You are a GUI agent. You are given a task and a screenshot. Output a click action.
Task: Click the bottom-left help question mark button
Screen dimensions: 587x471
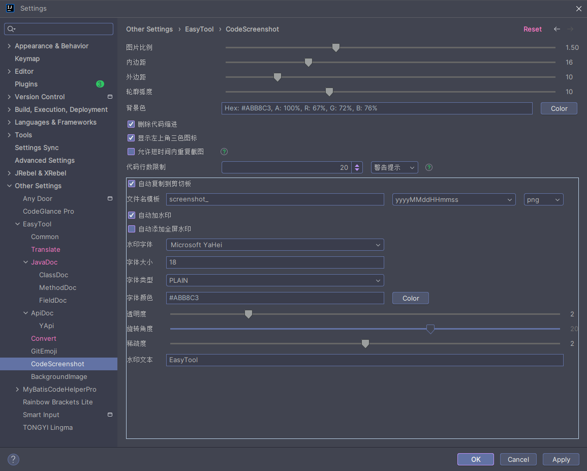[13, 459]
